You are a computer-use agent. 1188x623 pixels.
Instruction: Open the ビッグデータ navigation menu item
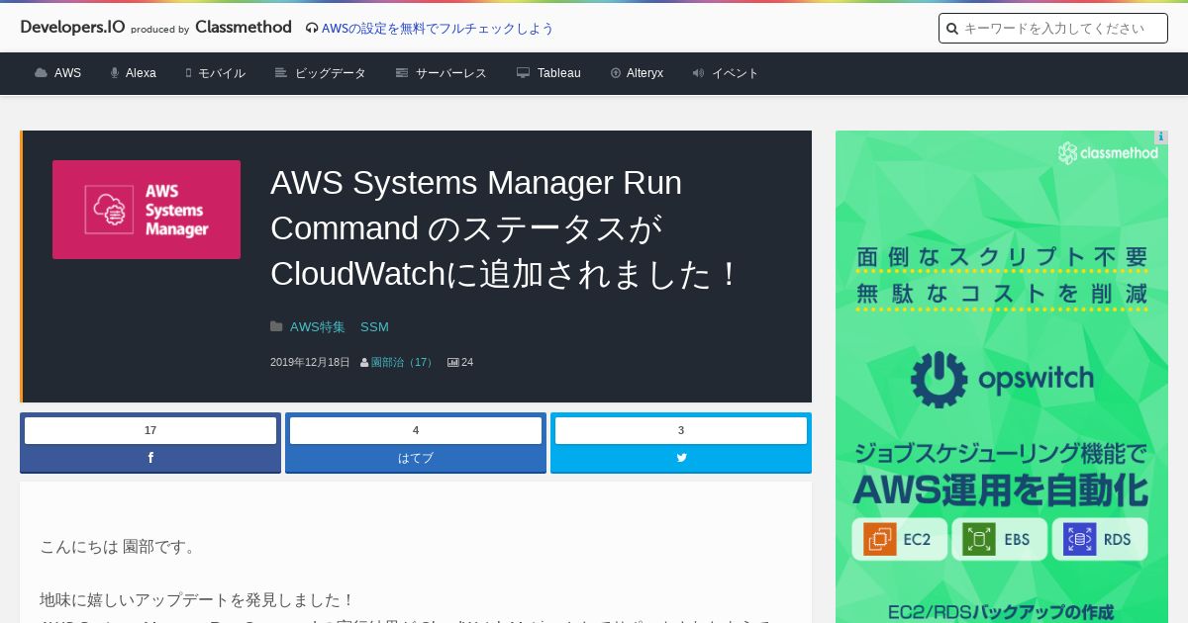pyautogui.click(x=331, y=73)
